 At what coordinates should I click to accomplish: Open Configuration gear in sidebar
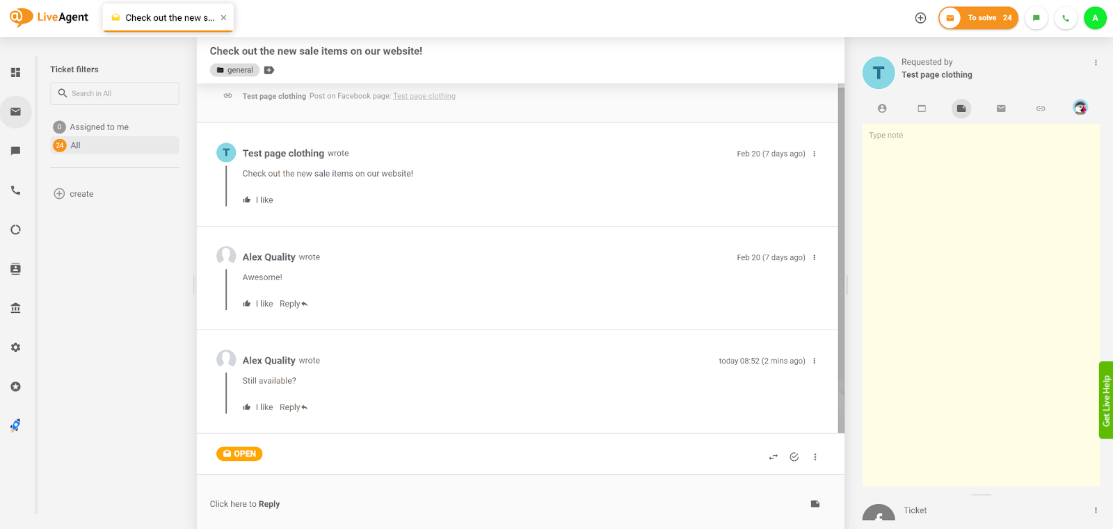point(15,348)
